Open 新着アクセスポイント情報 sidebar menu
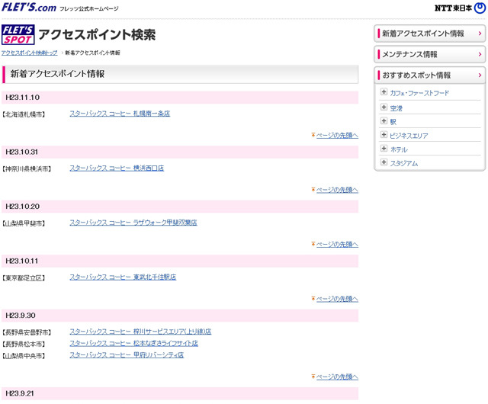The height and width of the screenshot is (404, 488). (429, 34)
